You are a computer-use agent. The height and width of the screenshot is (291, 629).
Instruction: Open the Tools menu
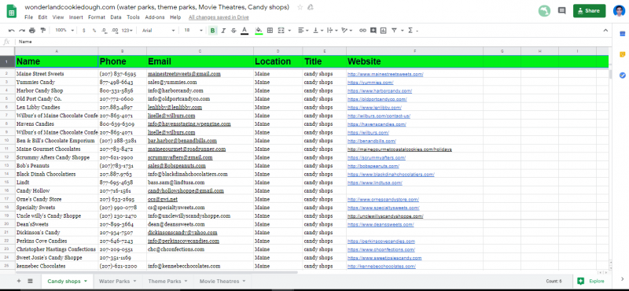[x=133, y=17]
